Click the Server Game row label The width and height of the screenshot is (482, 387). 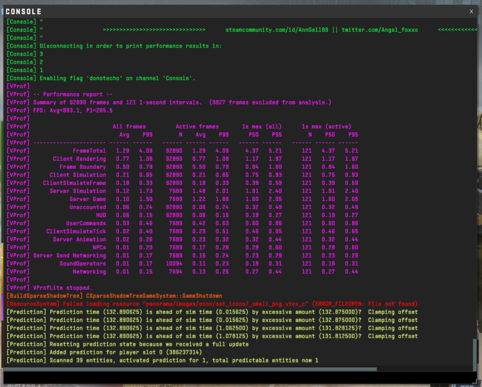(x=87, y=199)
